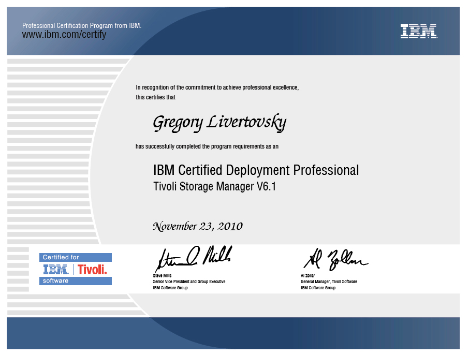Click the red Tivoli wordmark in the badge
This screenshot has width=469, height=355.
92,270
